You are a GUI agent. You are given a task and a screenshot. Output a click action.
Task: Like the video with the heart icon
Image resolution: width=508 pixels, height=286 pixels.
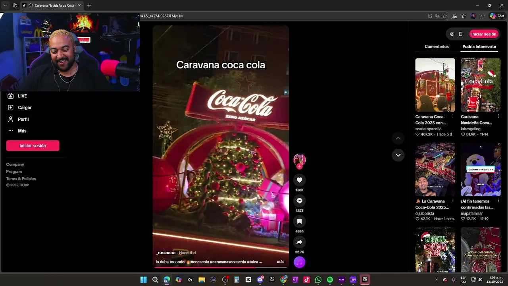click(299, 180)
